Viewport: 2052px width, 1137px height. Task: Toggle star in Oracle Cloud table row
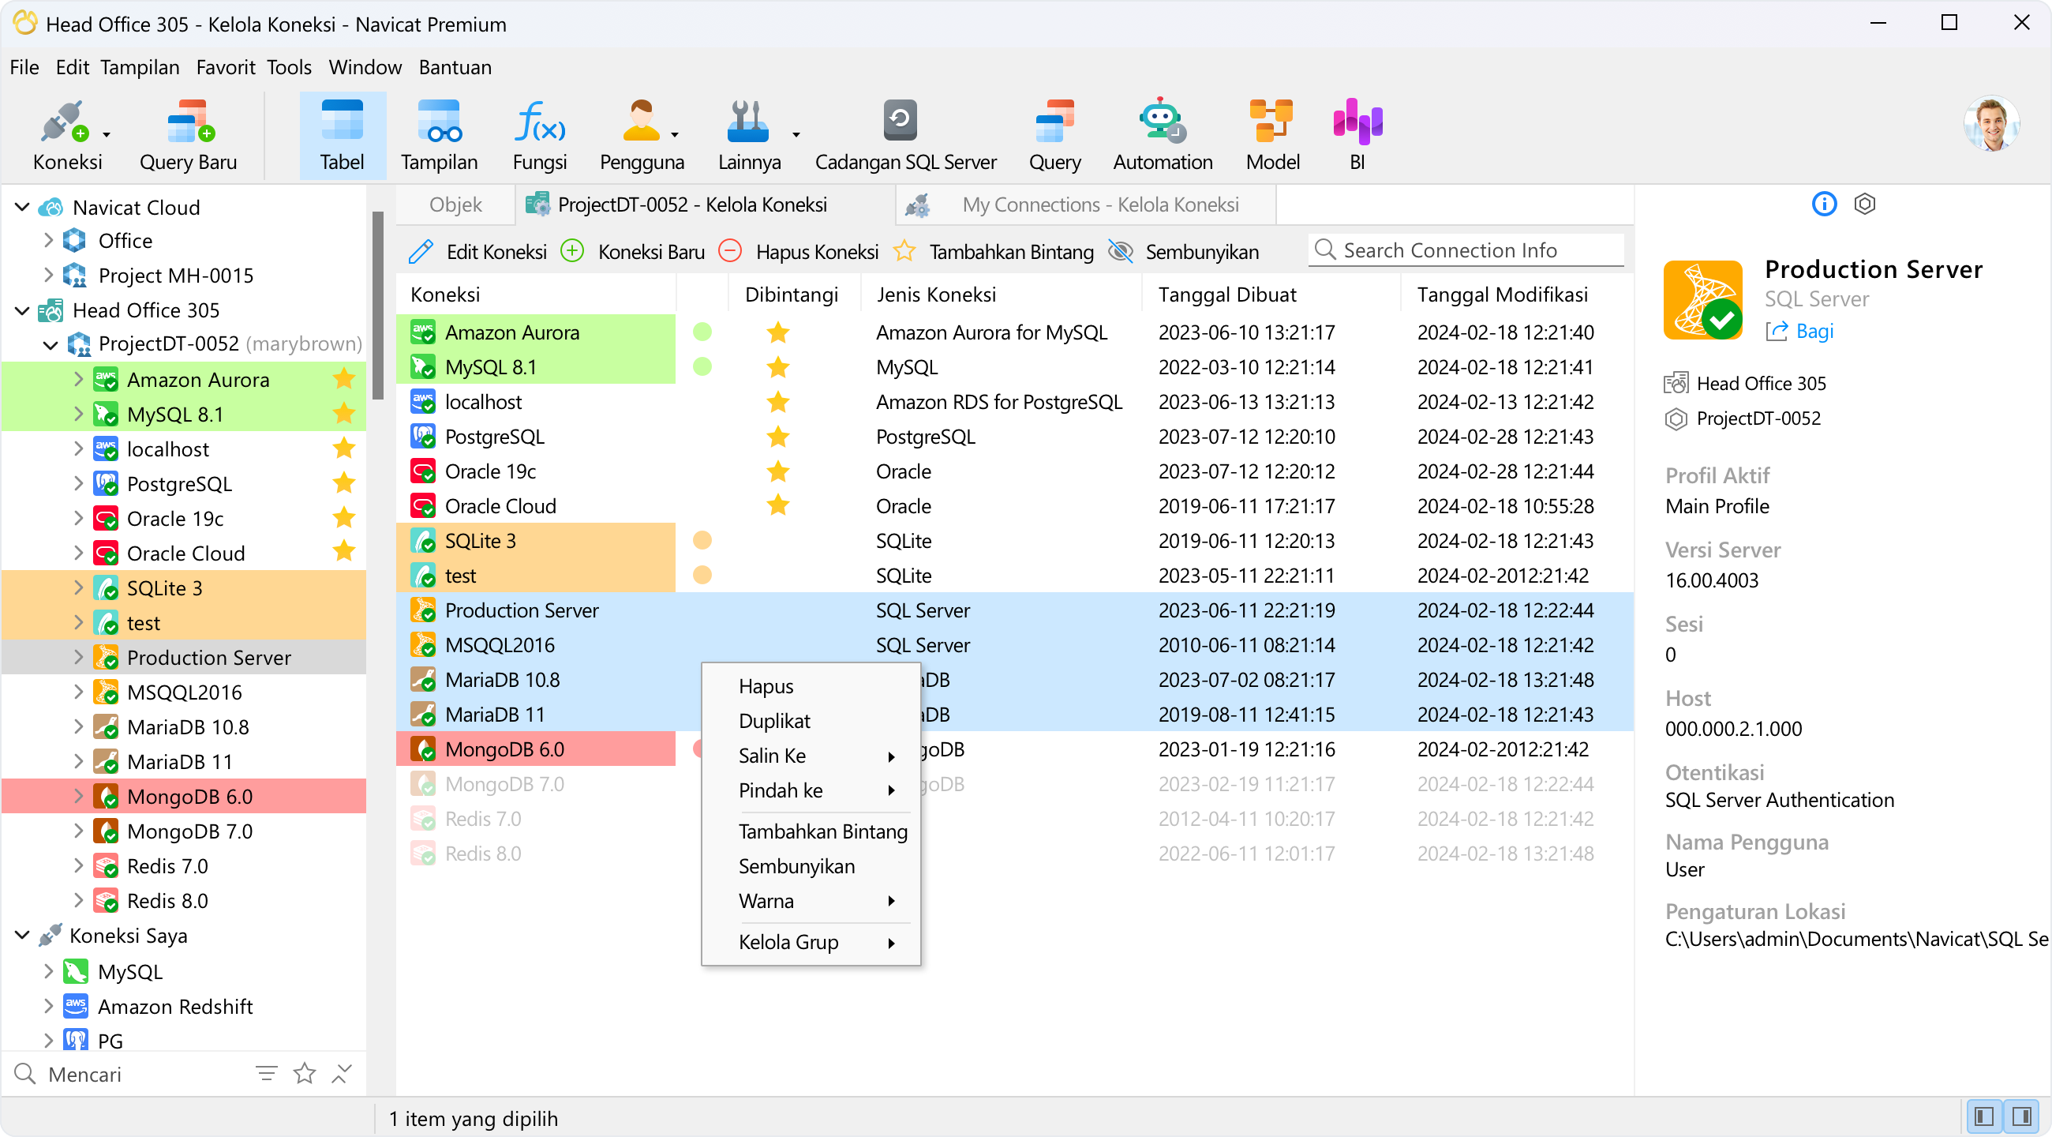coord(778,505)
